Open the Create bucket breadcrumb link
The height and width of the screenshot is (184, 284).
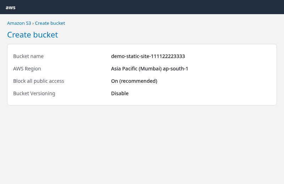(50, 23)
